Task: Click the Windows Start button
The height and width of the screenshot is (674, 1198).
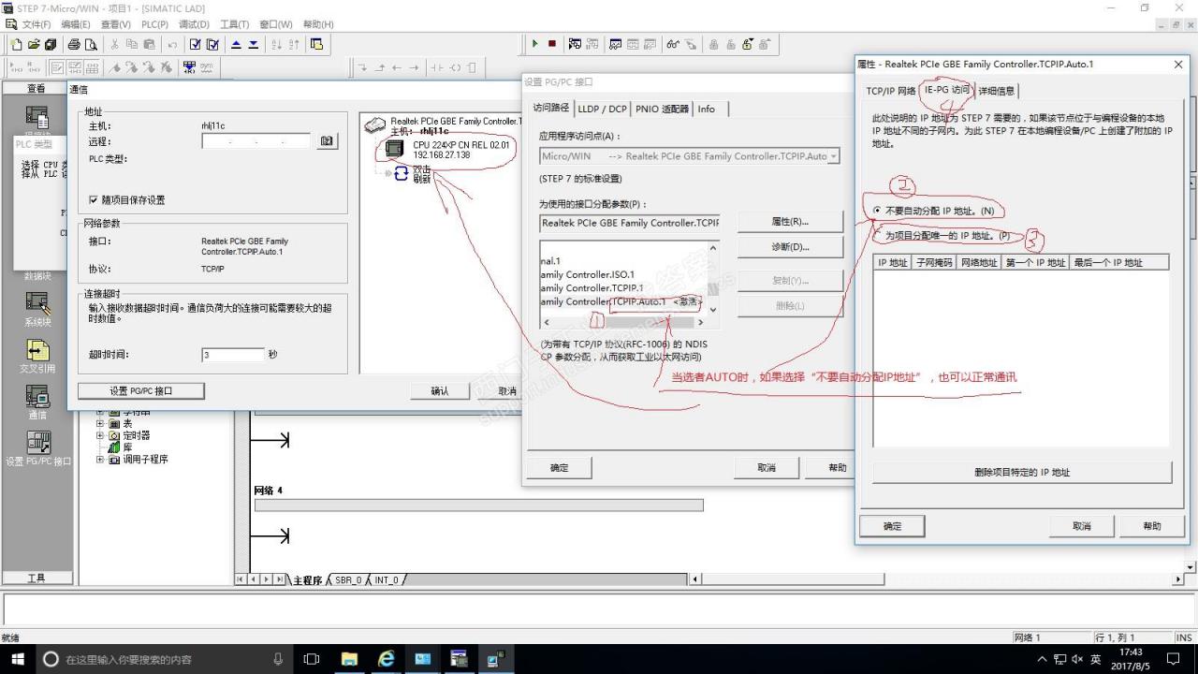Action: (17, 659)
